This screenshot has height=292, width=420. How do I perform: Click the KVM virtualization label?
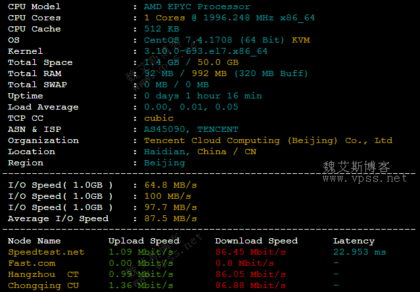coord(301,40)
